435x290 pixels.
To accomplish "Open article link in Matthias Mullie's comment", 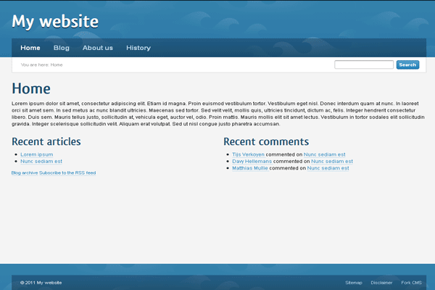I will 328,168.
